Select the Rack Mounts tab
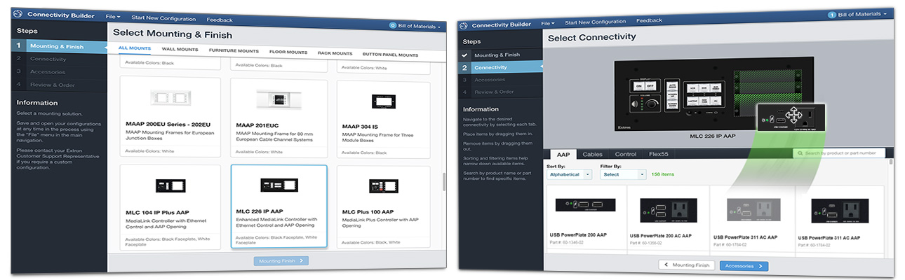The width and height of the screenshot is (905, 280). click(x=335, y=53)
